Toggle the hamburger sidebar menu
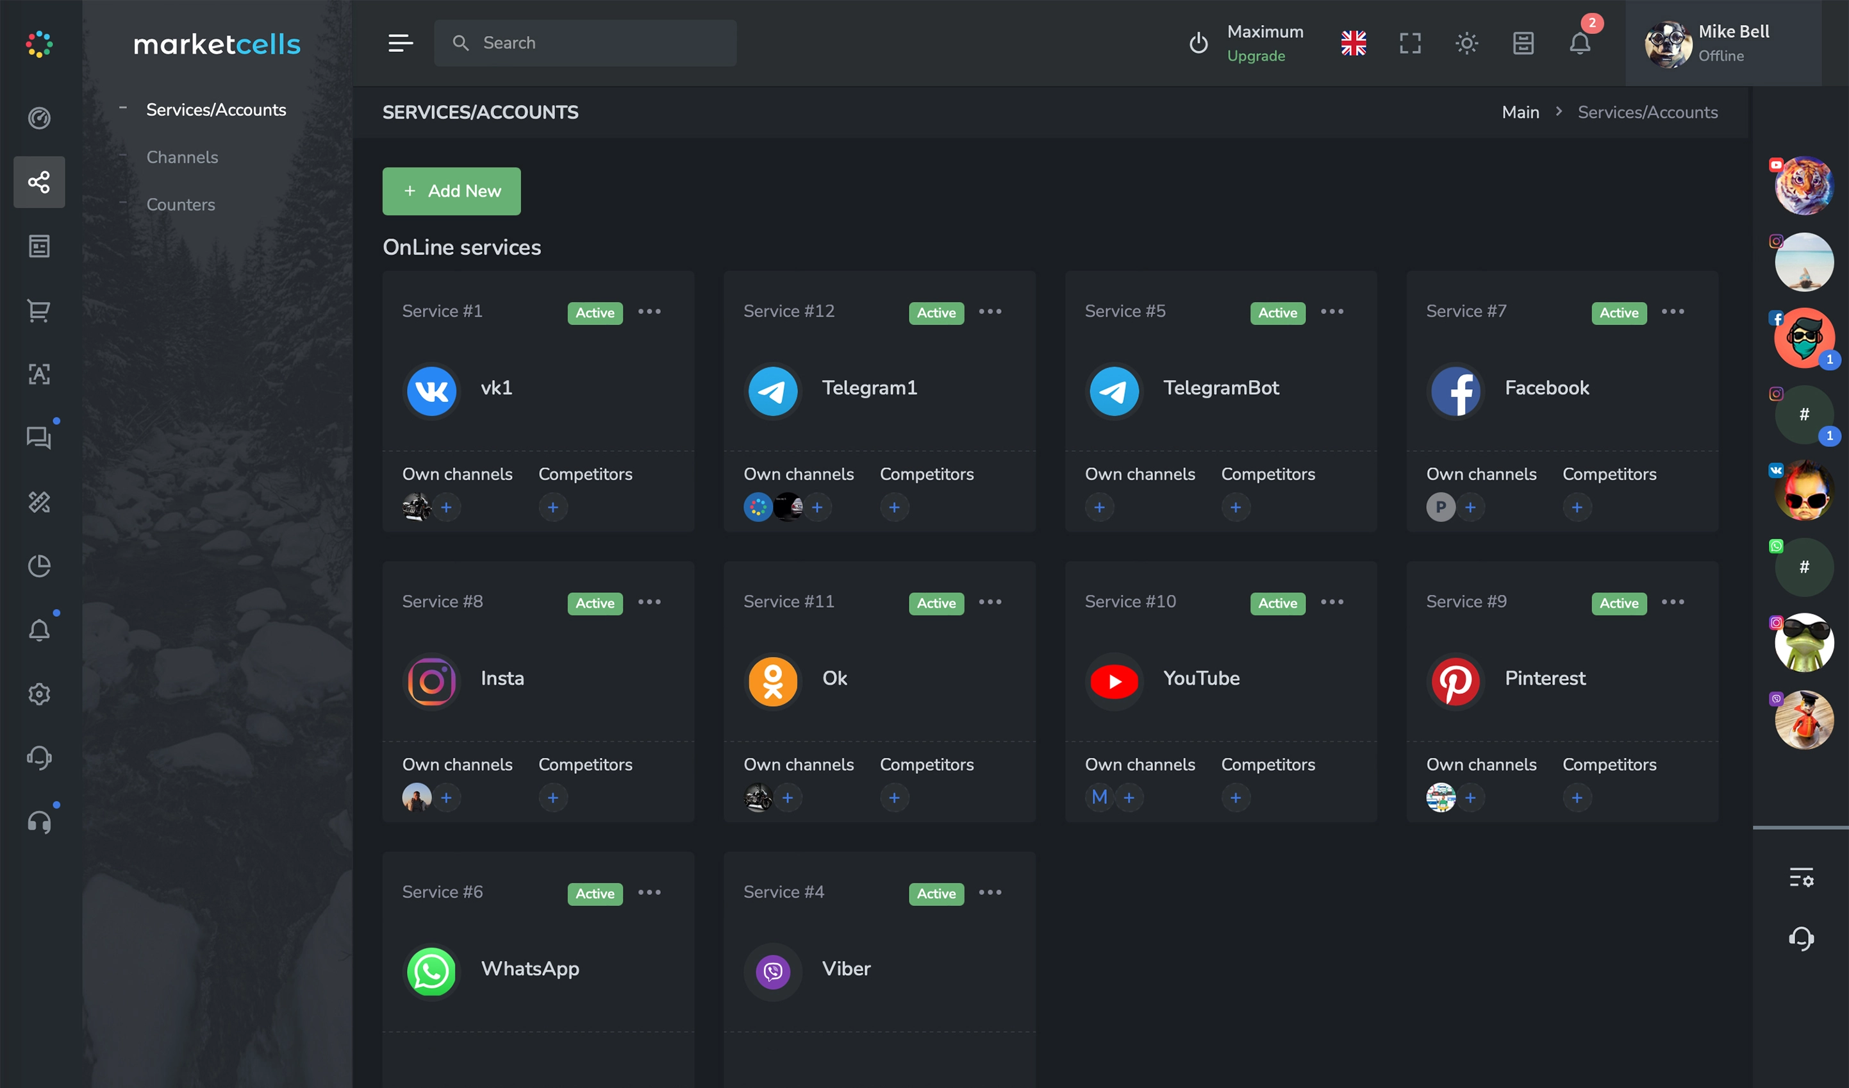 400,44
